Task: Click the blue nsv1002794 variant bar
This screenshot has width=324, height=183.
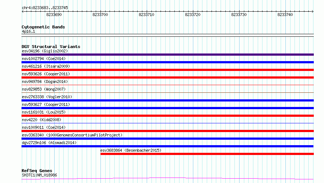Action: pos(167,62)
